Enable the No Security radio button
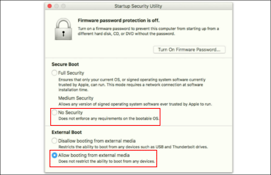The image size is (271, 175). [55, 112]
